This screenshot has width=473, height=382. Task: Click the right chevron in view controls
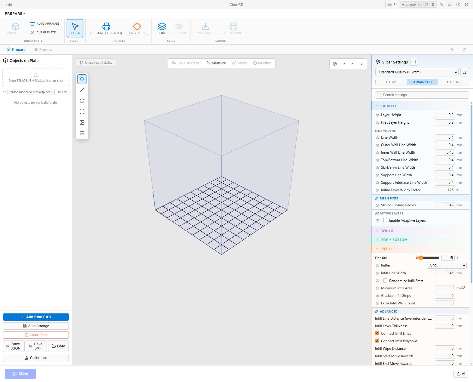tap(362, 64)
